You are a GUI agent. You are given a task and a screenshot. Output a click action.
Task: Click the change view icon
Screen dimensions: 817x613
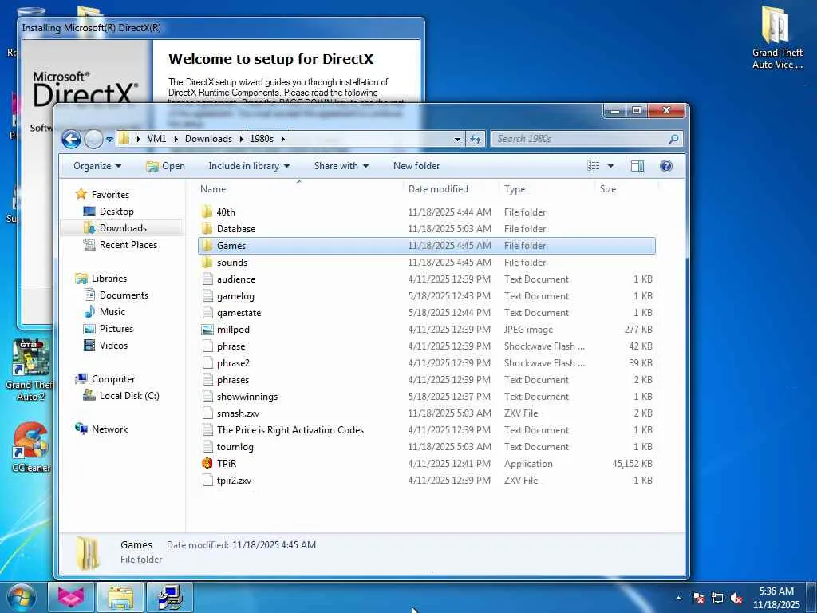point(593,166)
